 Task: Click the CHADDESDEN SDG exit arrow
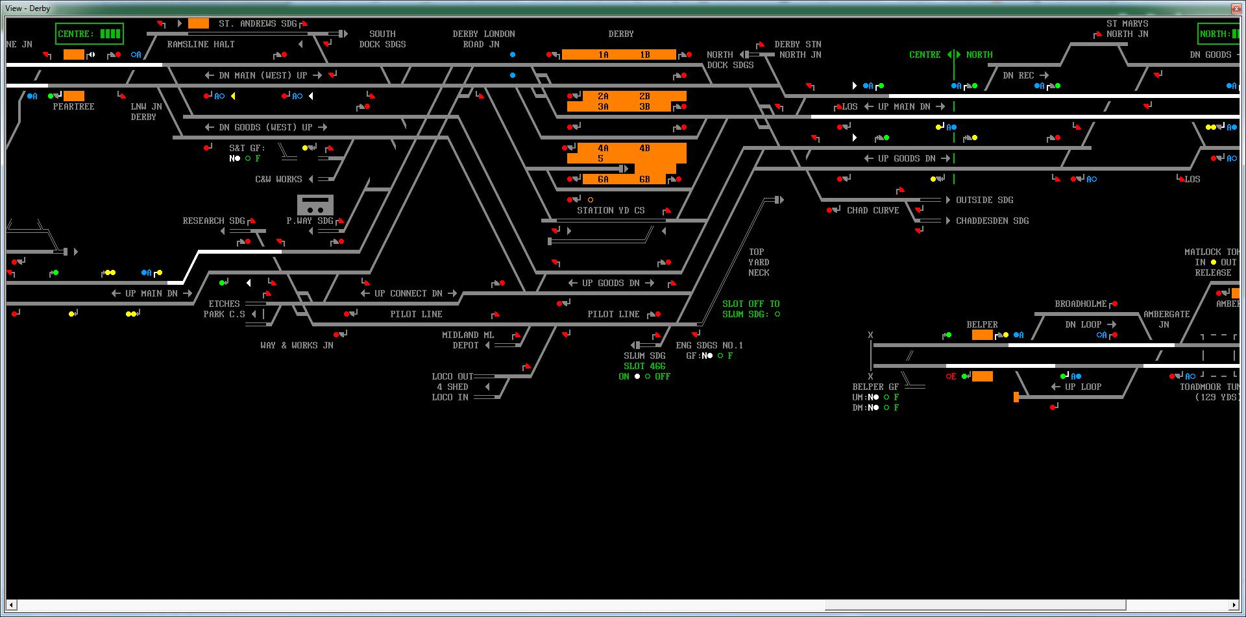(949, 221)
